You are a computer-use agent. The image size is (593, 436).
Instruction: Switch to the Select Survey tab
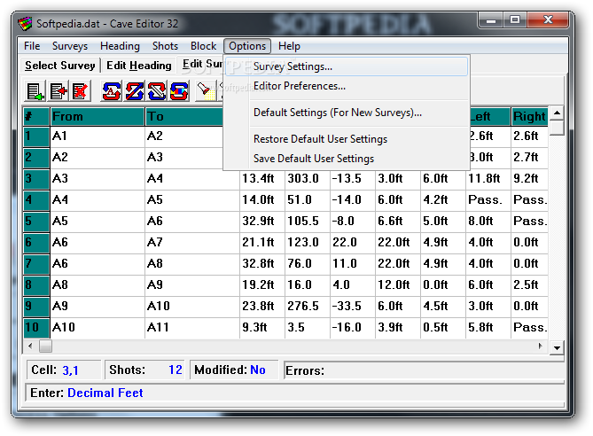[x=59, y=66]
